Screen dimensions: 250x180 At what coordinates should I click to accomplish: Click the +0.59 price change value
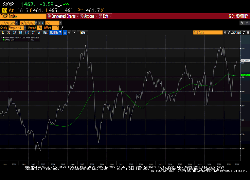pyautogui.click(x=46, y=4)
